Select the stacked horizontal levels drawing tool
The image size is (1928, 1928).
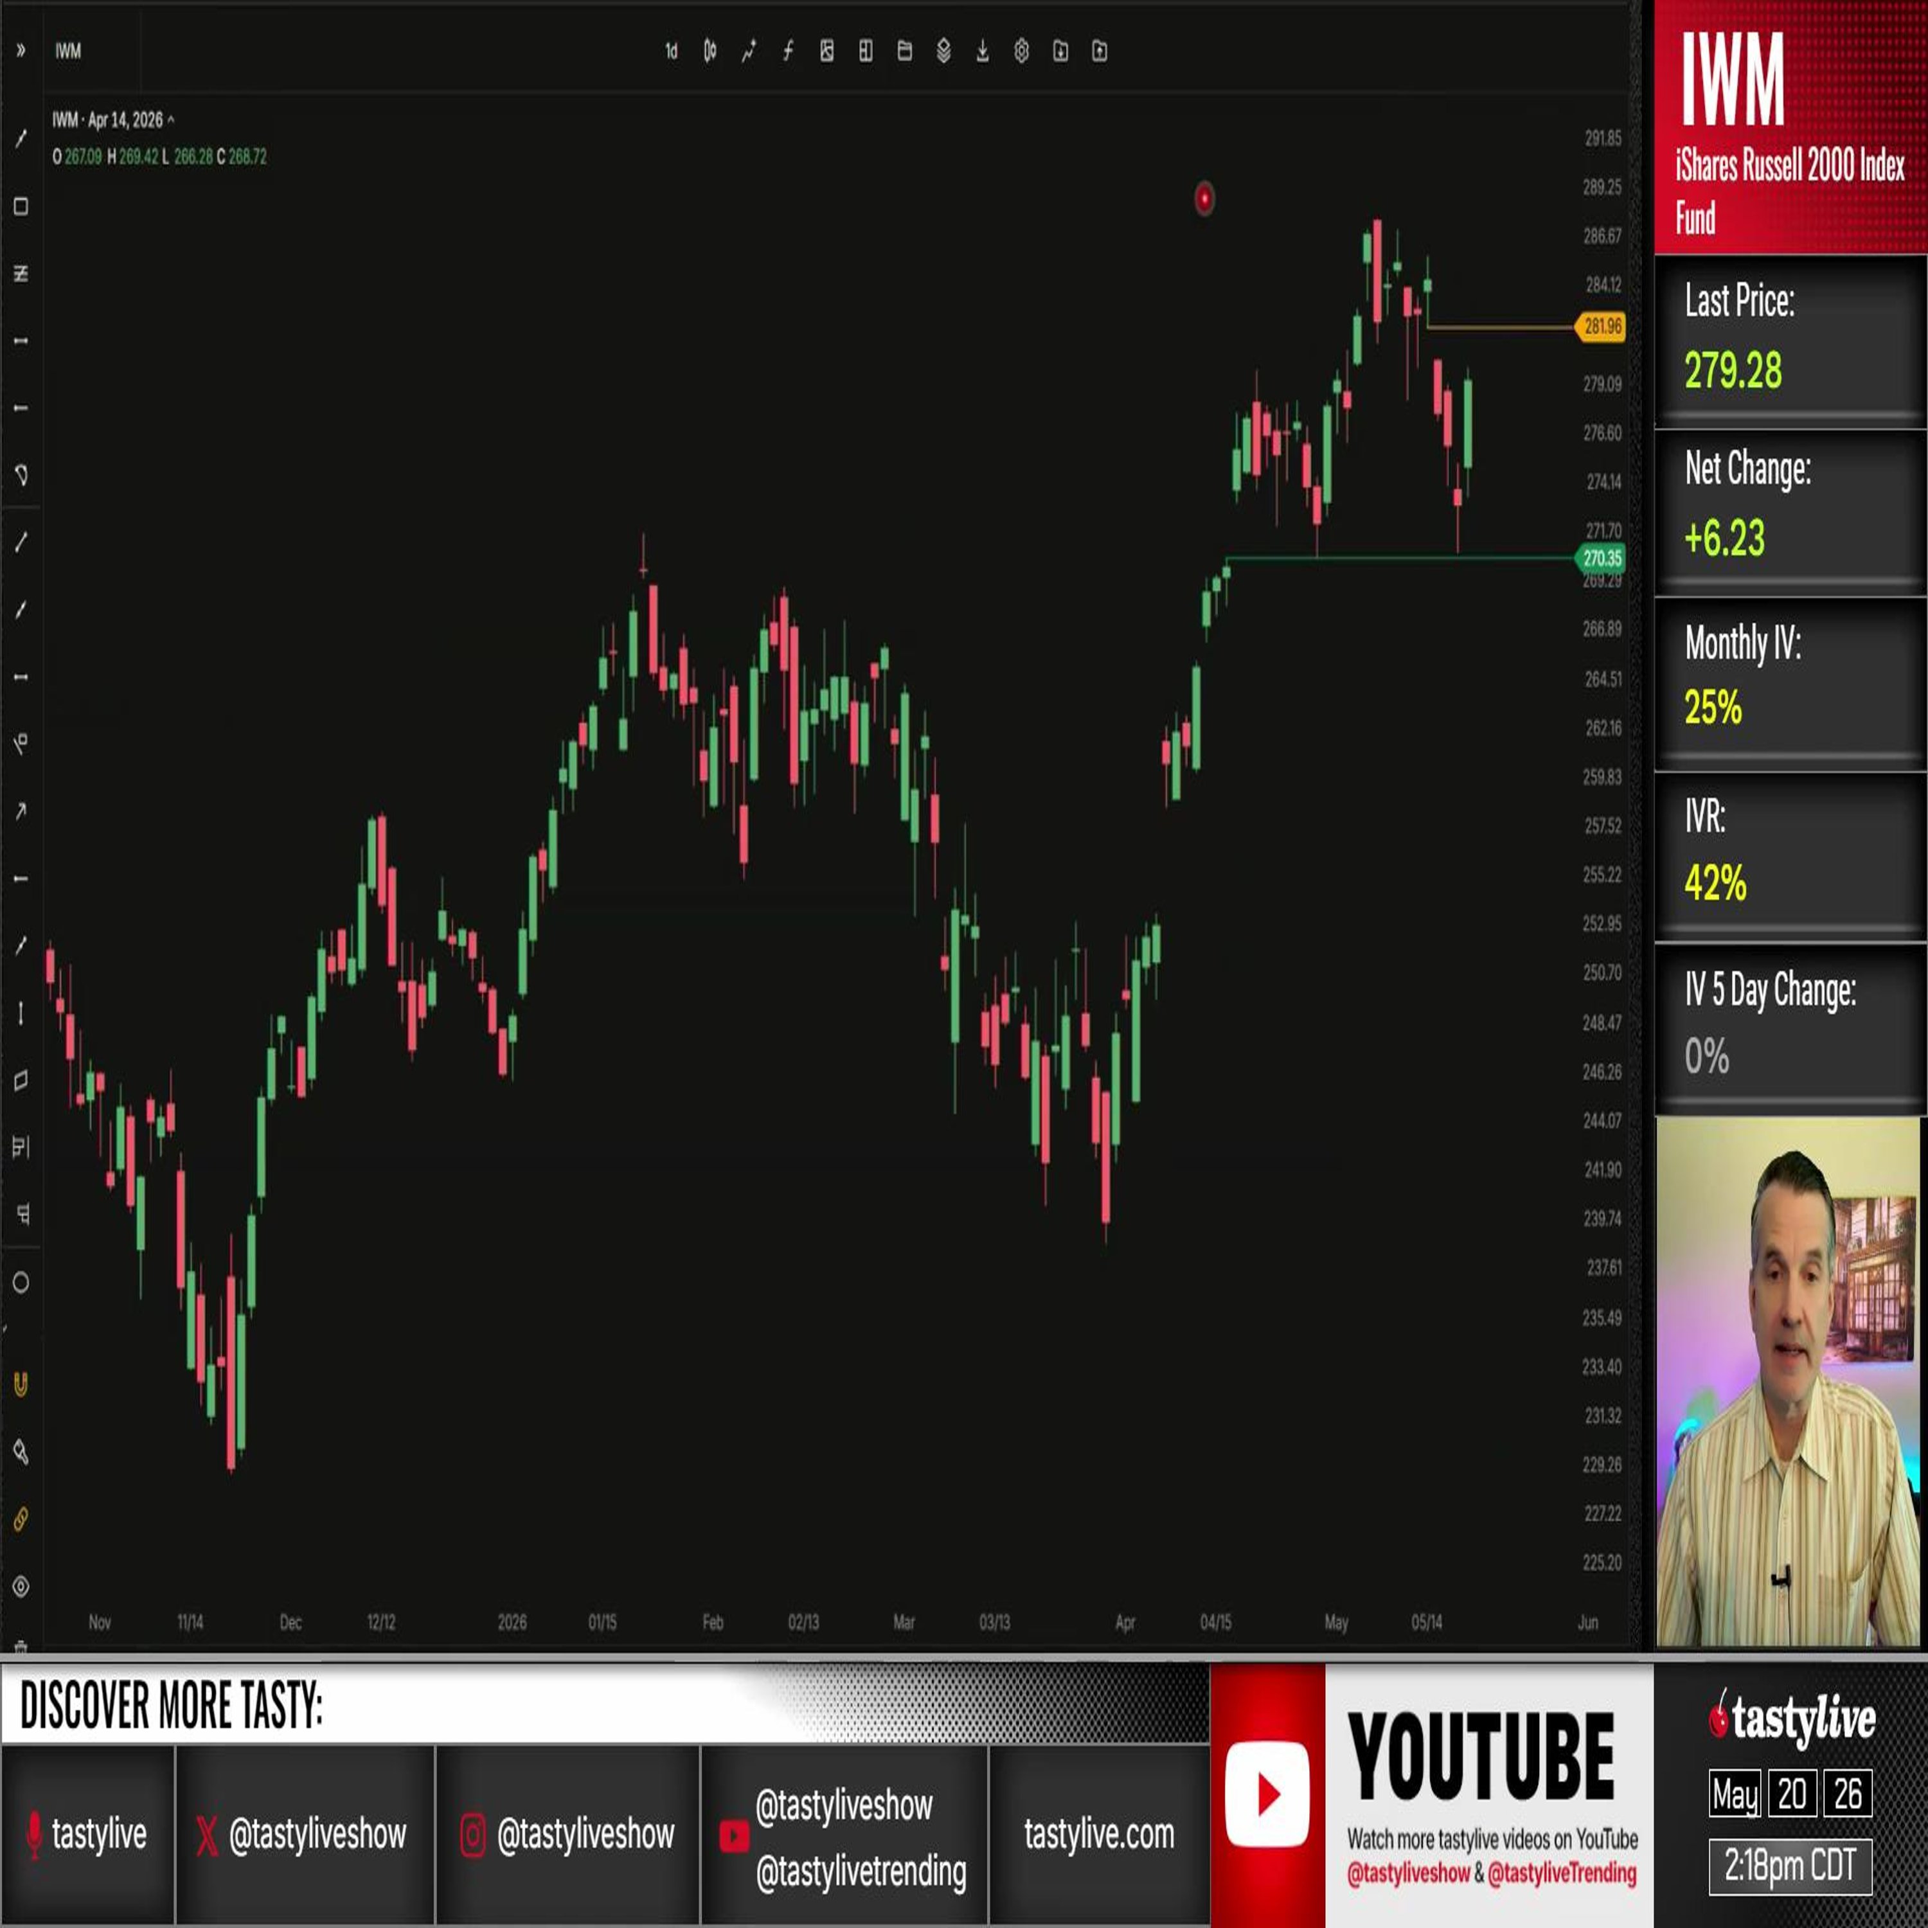(20, 273)
